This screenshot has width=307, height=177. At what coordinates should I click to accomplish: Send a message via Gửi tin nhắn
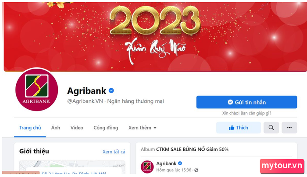click(x=246, y=102)
